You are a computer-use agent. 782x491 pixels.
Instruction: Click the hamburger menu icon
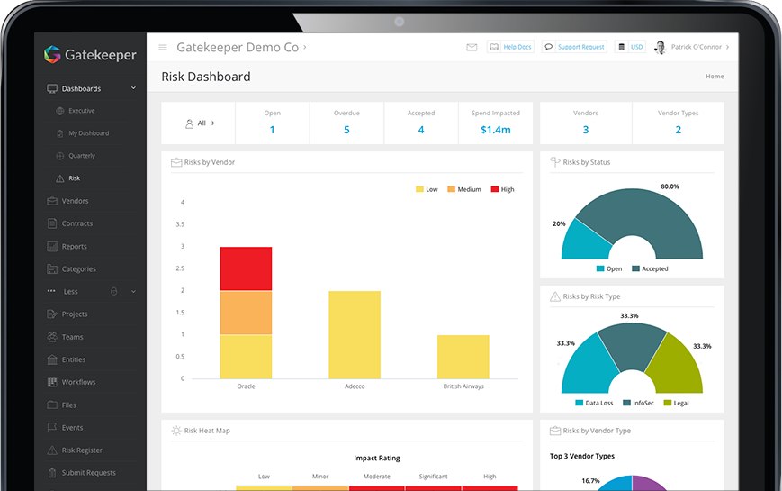[163, 48]
